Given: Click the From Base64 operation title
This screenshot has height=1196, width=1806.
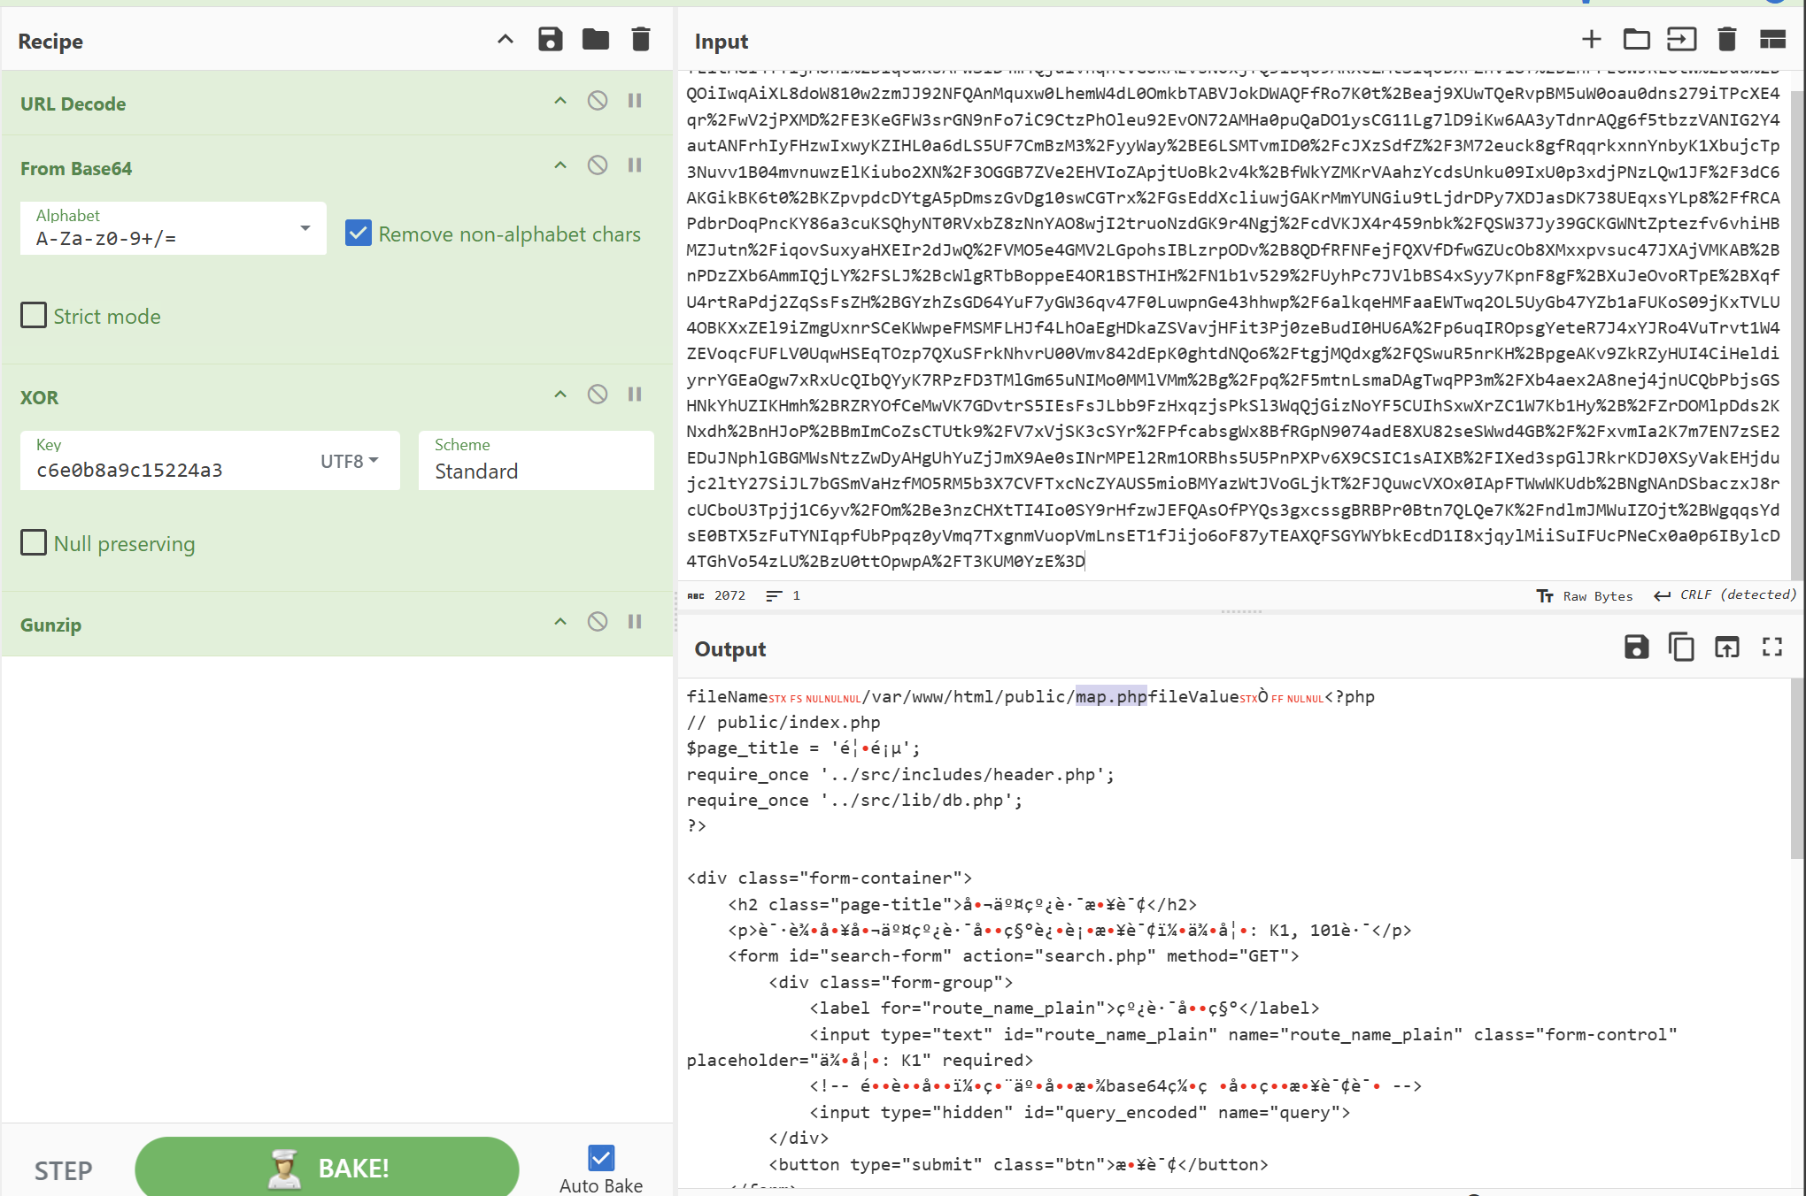Looking at the screenshot, I should (x=76, y=168).
